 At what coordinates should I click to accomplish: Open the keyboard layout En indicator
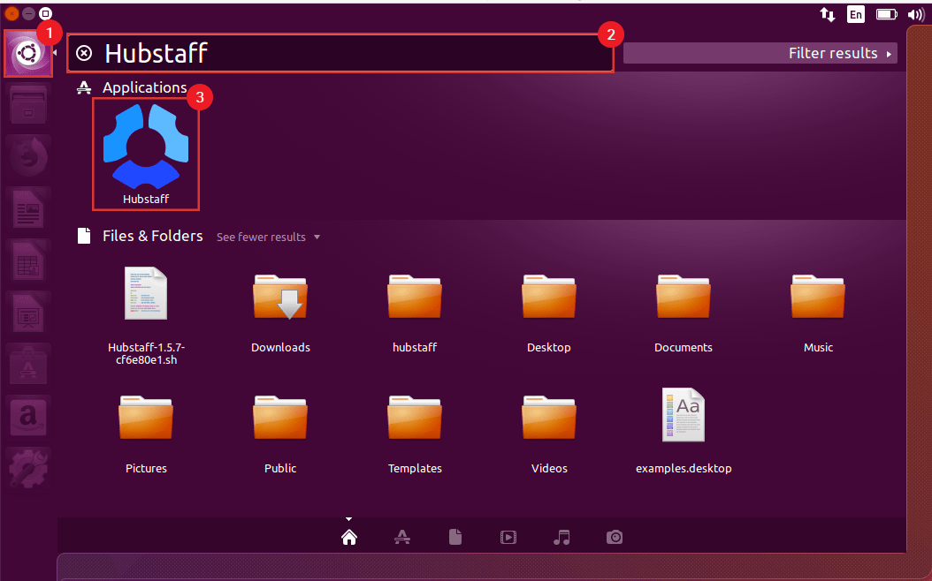(856, 14)
